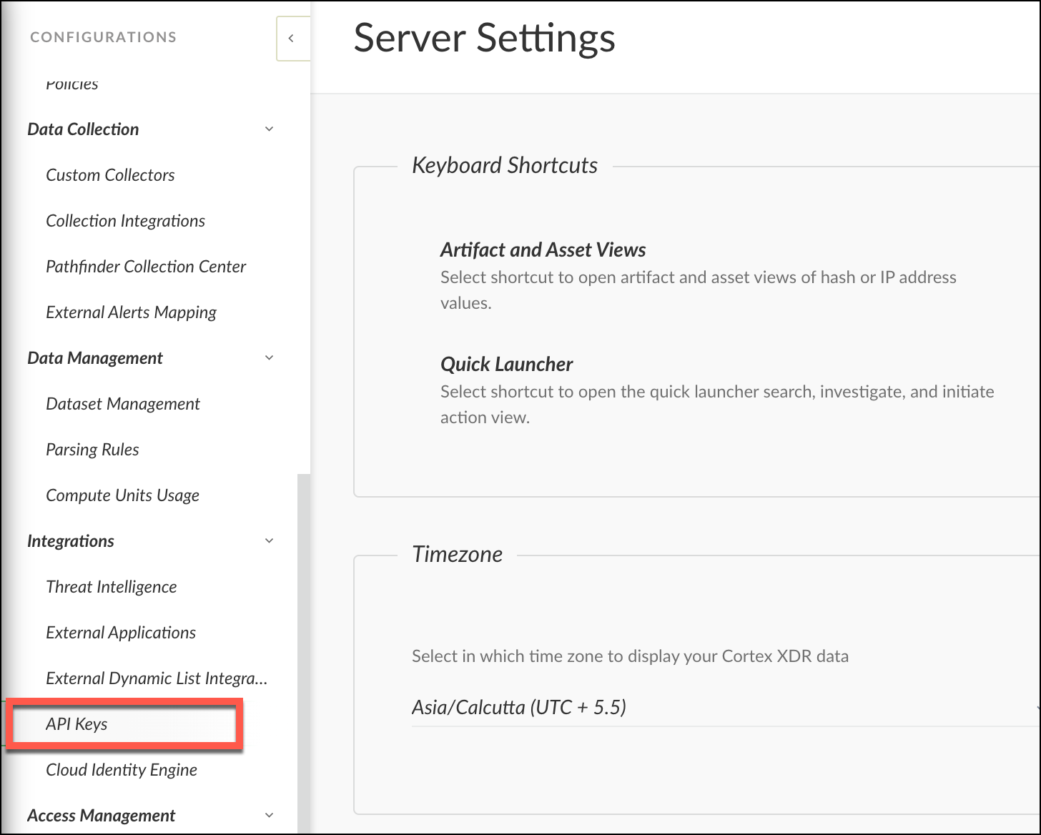Screen dimensions: 1041x835
Task: Open Threat Intelligence integrations
Action: tap(111, 587)
